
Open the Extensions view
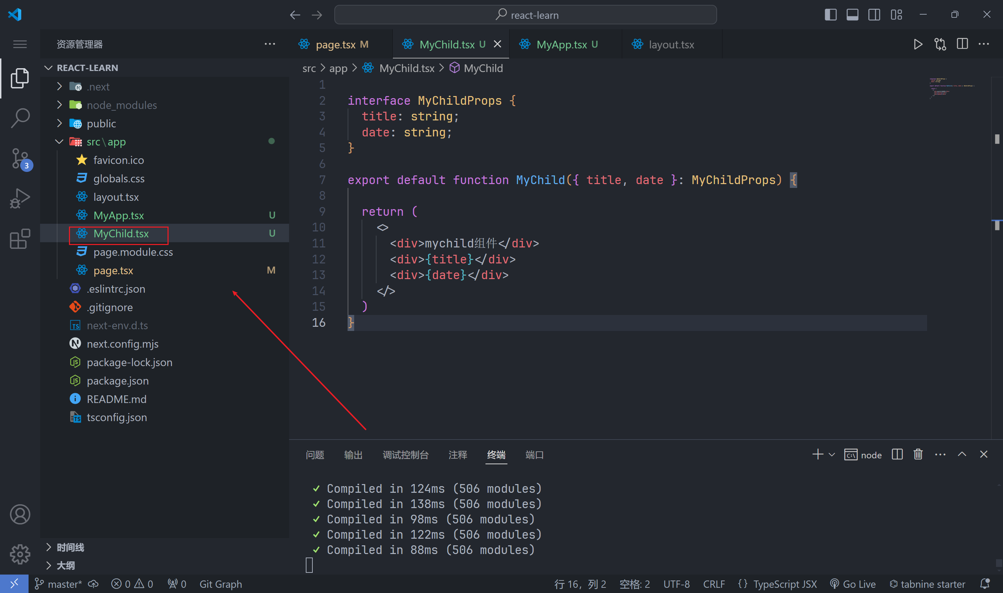(20, 239)
